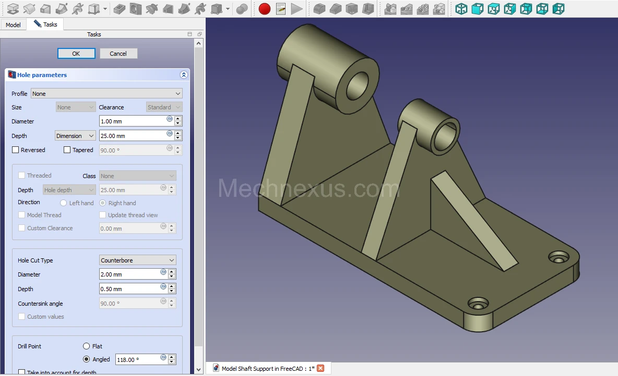Click the Fillet tool icon

click(319, 9)
